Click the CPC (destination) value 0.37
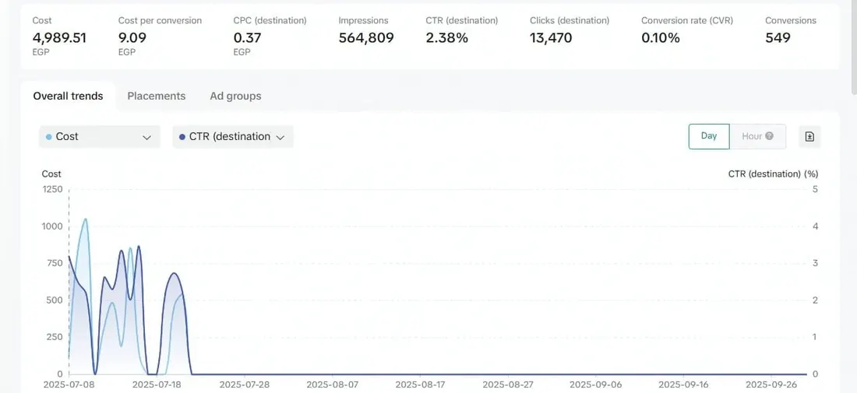857x393 pixels. (x=247, y=38)
